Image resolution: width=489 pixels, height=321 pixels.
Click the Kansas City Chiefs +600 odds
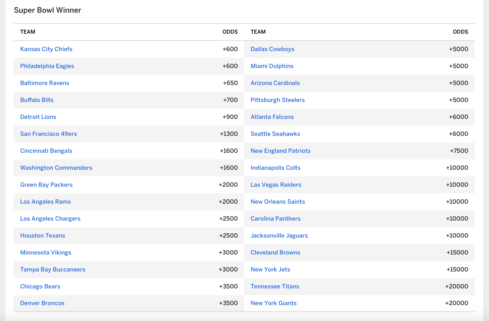(x=230, y=49)
